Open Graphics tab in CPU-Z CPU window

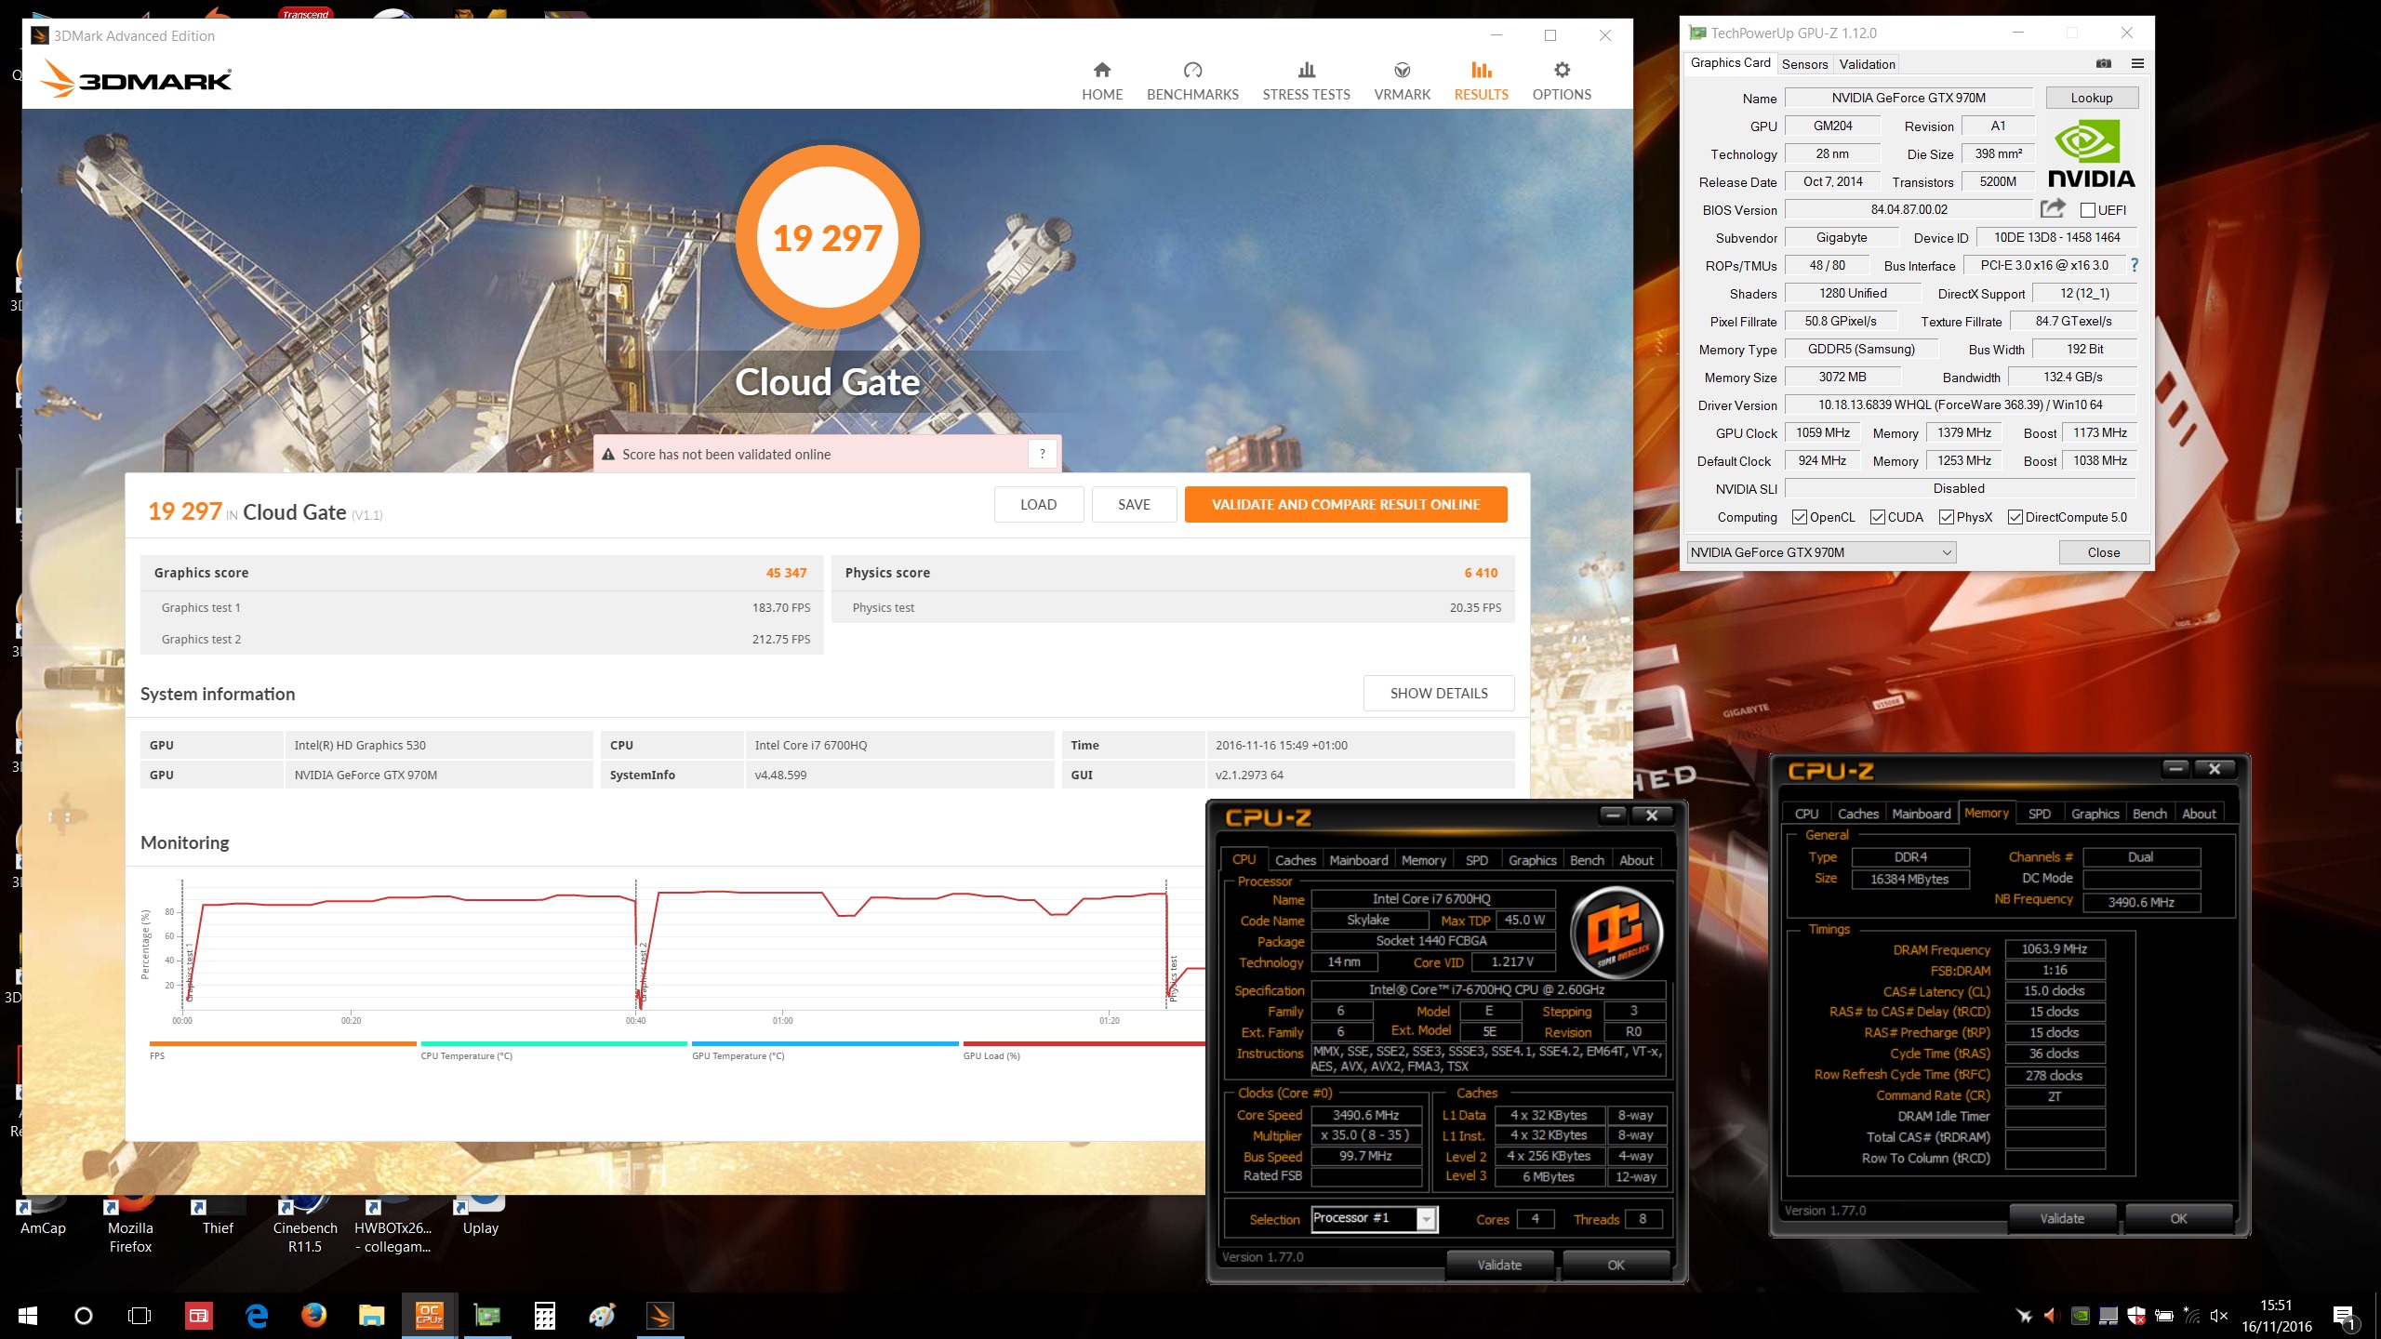(1532, 860)
